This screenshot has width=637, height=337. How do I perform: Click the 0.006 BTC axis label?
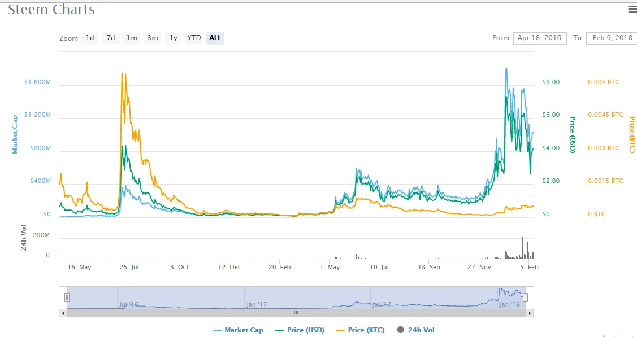click(x=603, y=82)
